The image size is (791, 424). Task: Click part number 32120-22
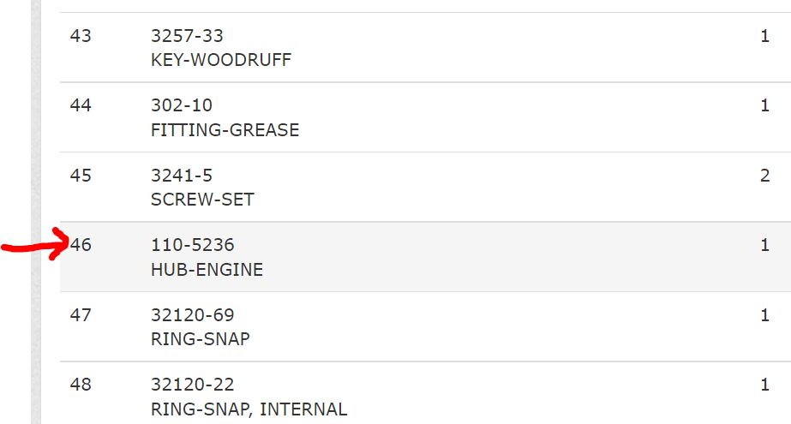[192, 385]
